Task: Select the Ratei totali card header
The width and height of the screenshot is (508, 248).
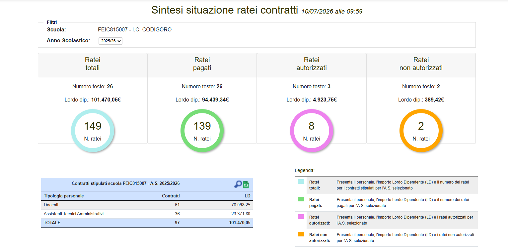Action: pyautogui.click(x=93, y=65)
